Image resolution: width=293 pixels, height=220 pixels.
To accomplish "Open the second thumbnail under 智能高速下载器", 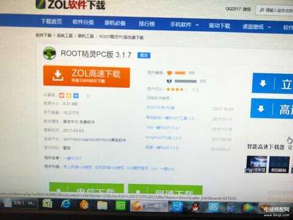I will 279,164.
